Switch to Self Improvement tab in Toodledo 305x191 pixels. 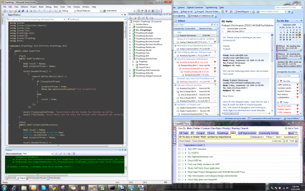coord(247,133)
